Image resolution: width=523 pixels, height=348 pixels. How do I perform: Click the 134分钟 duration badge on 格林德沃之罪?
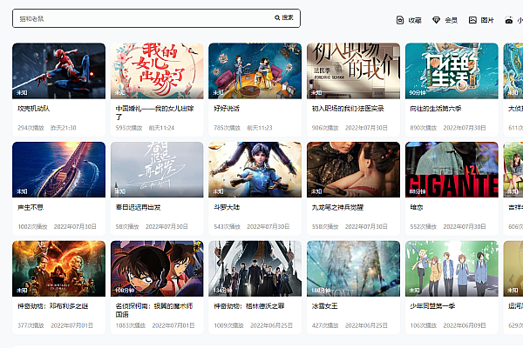(222, 291)
